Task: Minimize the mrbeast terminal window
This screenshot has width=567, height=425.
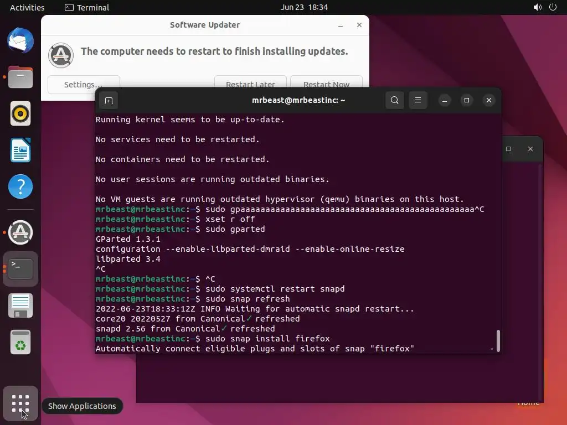Action: click(445, 100)
